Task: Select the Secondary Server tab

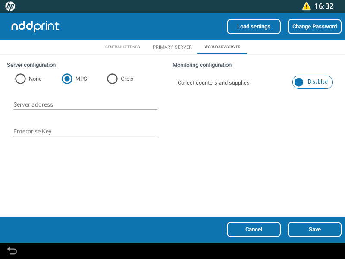Action: [x=222, y=47]
